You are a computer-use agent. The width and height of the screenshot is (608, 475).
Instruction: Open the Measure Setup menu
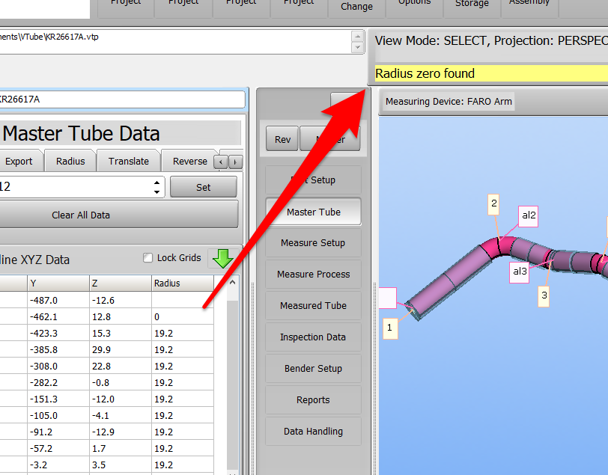coord(313,243)
